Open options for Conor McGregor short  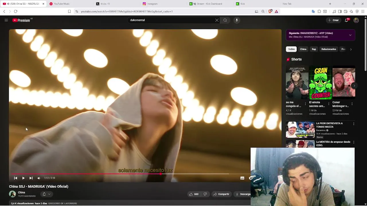352,104
